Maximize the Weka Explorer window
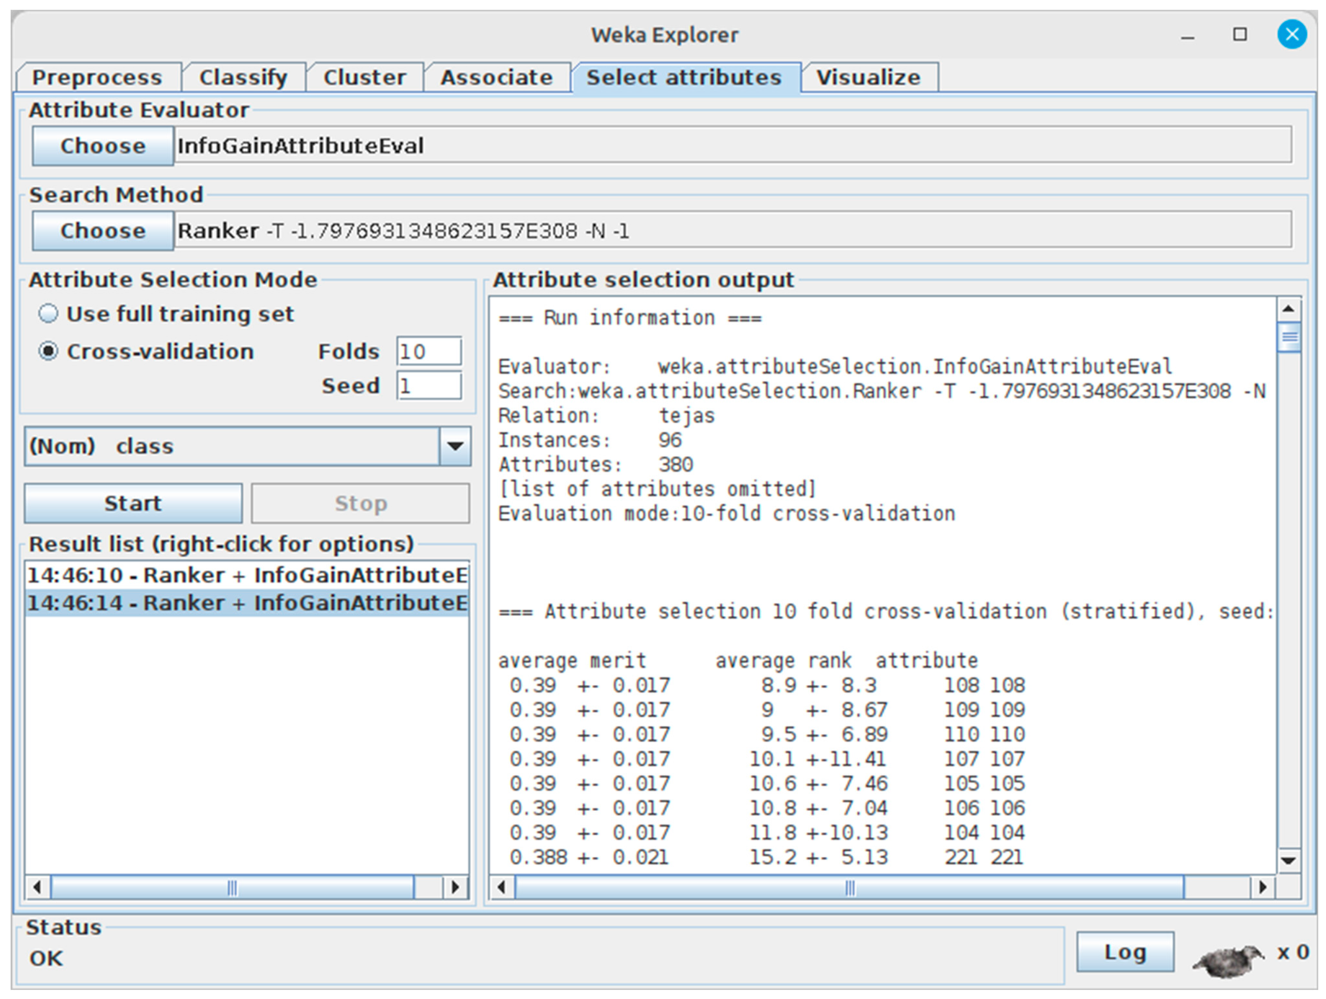This screenshot has width=1326, height=999. tap(1240, 35)
